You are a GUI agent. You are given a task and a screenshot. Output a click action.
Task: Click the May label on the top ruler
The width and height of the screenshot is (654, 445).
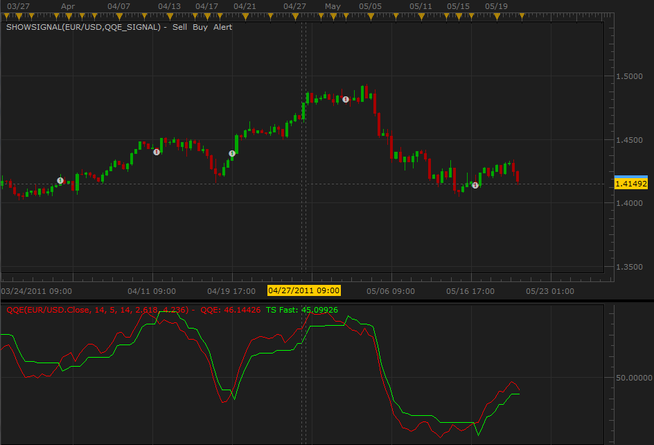click(333, 6)
